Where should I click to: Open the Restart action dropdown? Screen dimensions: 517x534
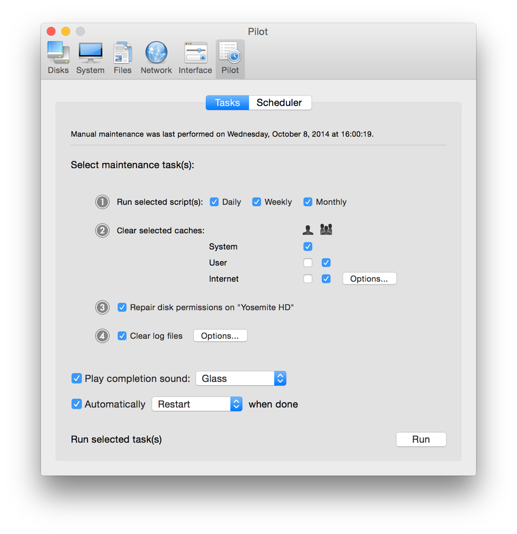(x=197, y=404)
